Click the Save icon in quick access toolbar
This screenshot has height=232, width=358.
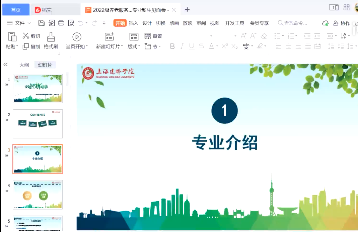coord(42,23)
